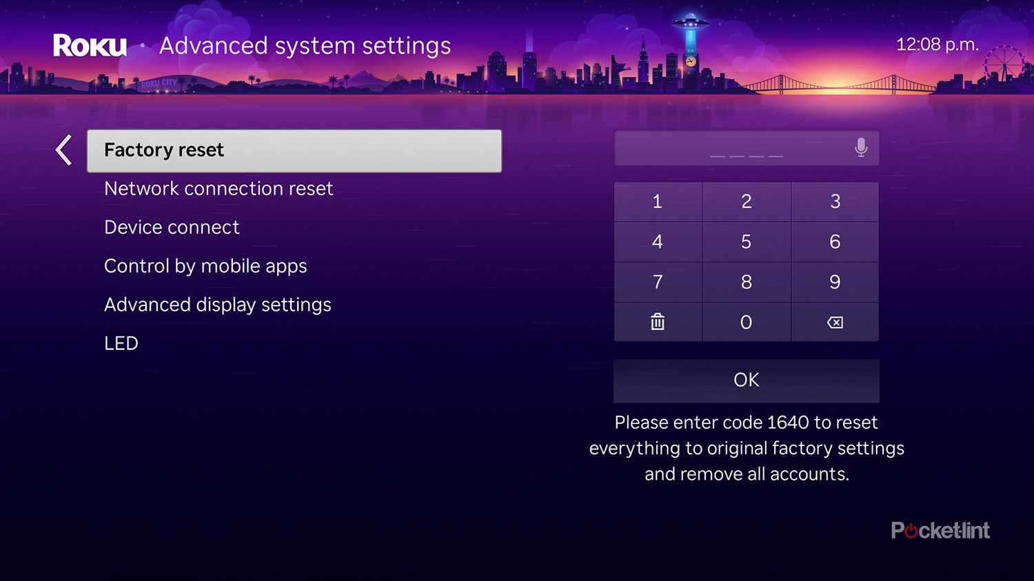
Task: Click keypad digit 6
Action: 835,242
